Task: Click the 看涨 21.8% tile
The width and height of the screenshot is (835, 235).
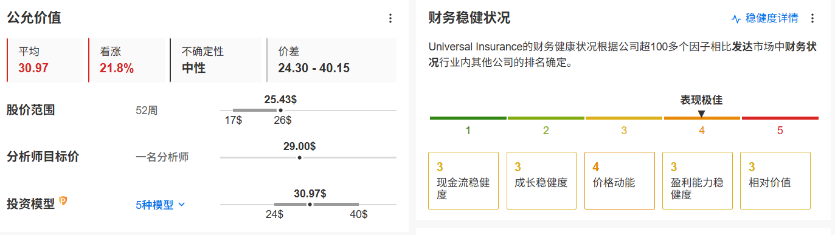Action: click(x=126, y=60)
